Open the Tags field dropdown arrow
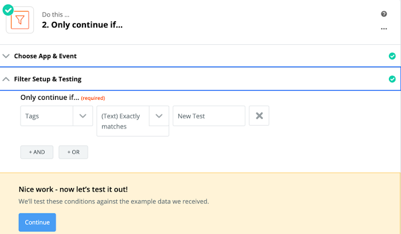 (83, 116)
